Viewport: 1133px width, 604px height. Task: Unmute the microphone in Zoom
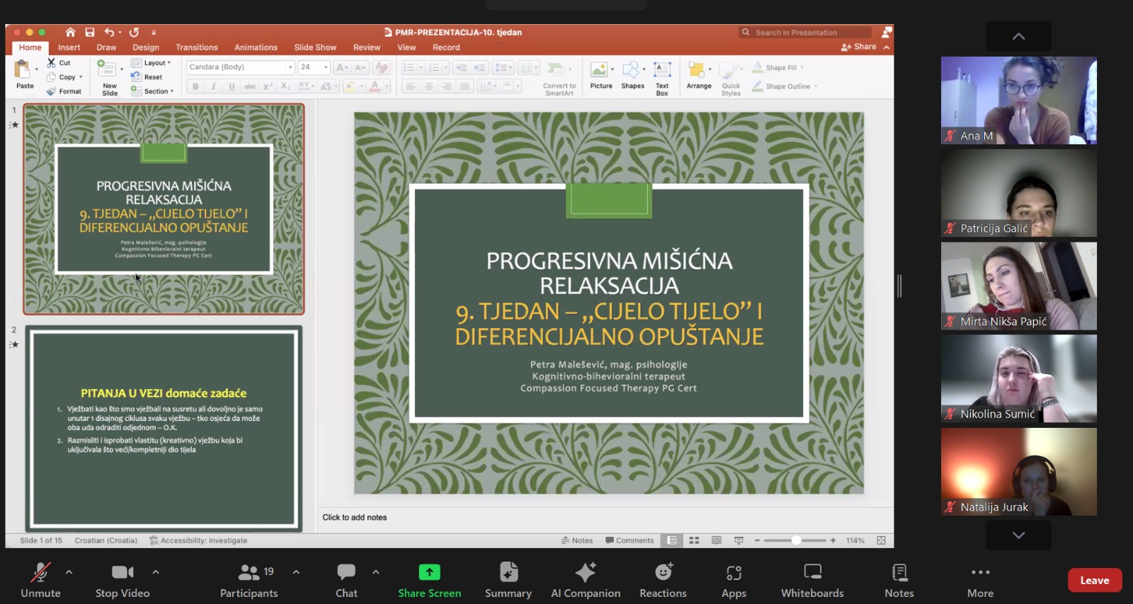tap(40, 581)
